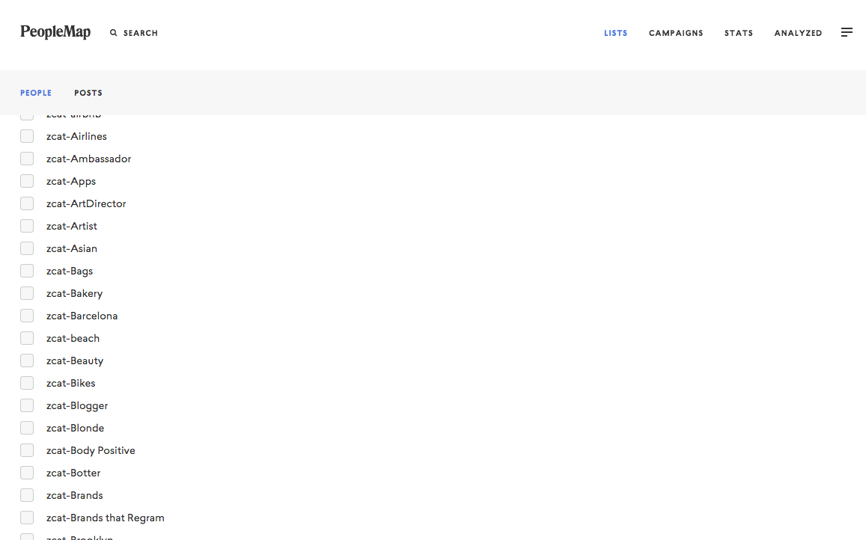Click the PeopleMap logo
This screenshot has height=540, width=866.
55,32
